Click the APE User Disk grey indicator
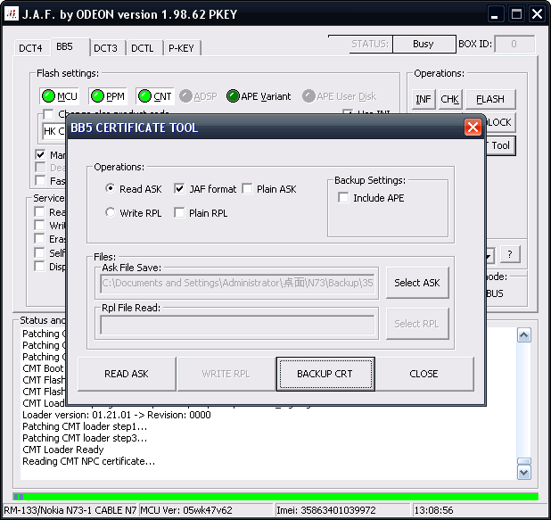551x520 pixels. (308, 96)
